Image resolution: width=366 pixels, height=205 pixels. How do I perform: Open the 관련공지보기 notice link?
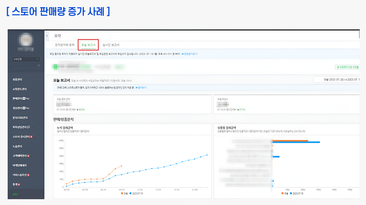[x=189, y=53]
